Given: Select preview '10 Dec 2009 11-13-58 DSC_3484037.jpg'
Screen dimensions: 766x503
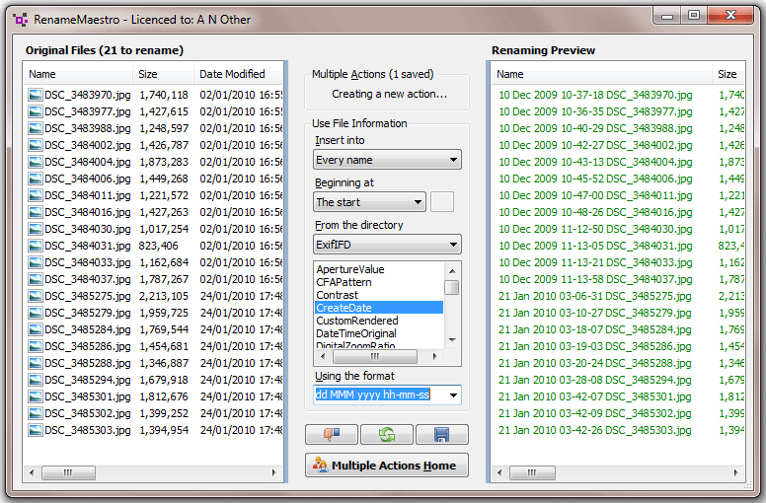Looking at the screenshot, I should click(595, 279).
